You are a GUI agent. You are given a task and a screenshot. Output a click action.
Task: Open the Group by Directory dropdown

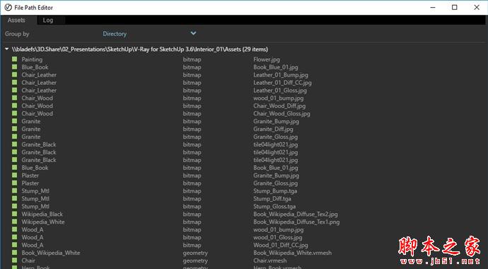point(149,34)
